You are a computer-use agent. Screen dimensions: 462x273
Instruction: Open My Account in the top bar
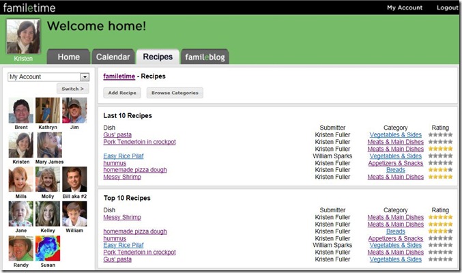tap(405, 8)
